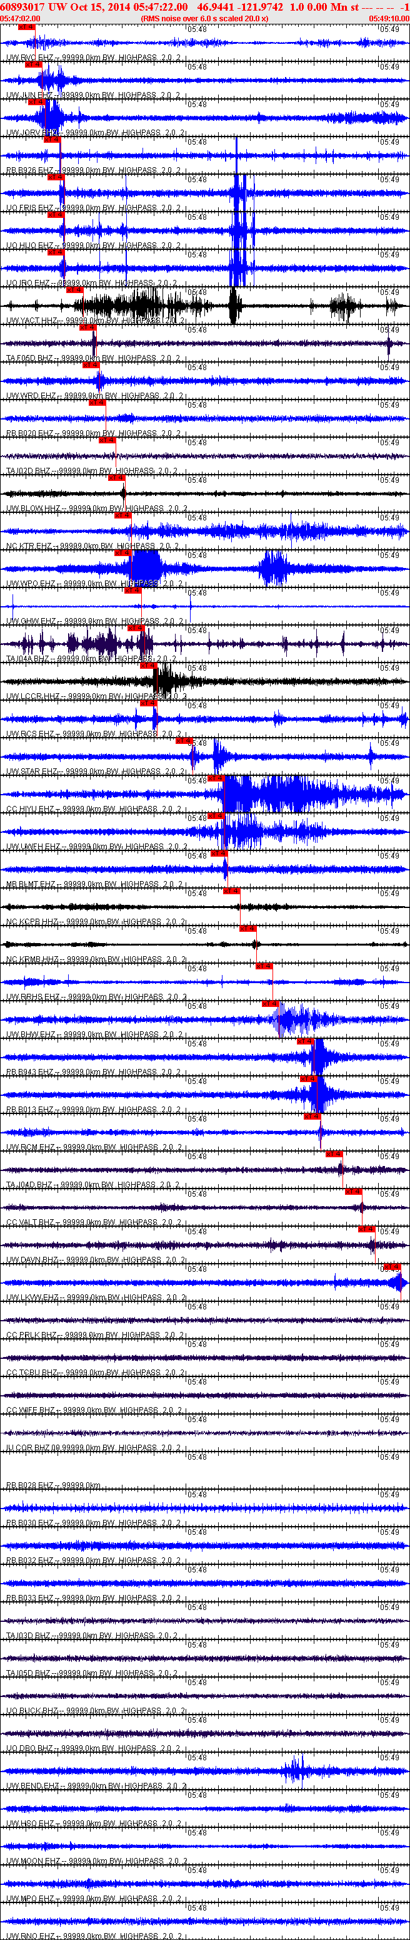Select the RMS noise scaling note in header
This screenshot has width=410, height=1940.
(x=204, y=18)
